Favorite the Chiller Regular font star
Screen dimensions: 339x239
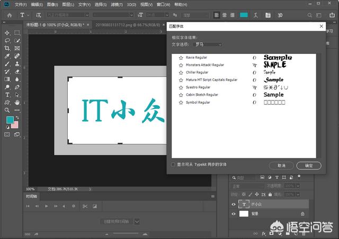click(181, 72)
